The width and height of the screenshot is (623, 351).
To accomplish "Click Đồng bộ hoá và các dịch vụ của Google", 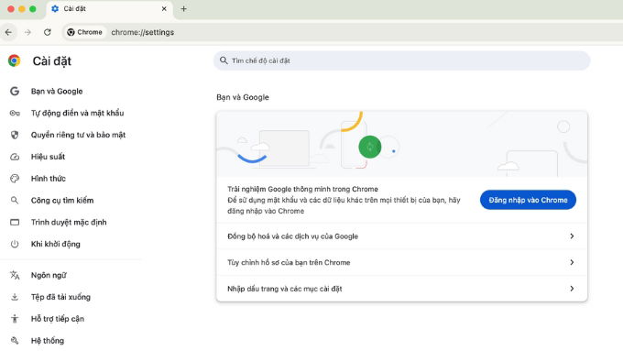I will tap(401, 236).
